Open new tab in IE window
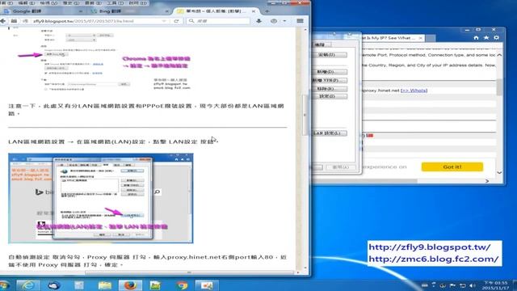517x291 pixels. pyautogui.click(x=430, y=38)
